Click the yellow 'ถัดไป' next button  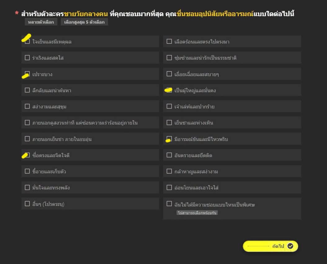point(271,246)
